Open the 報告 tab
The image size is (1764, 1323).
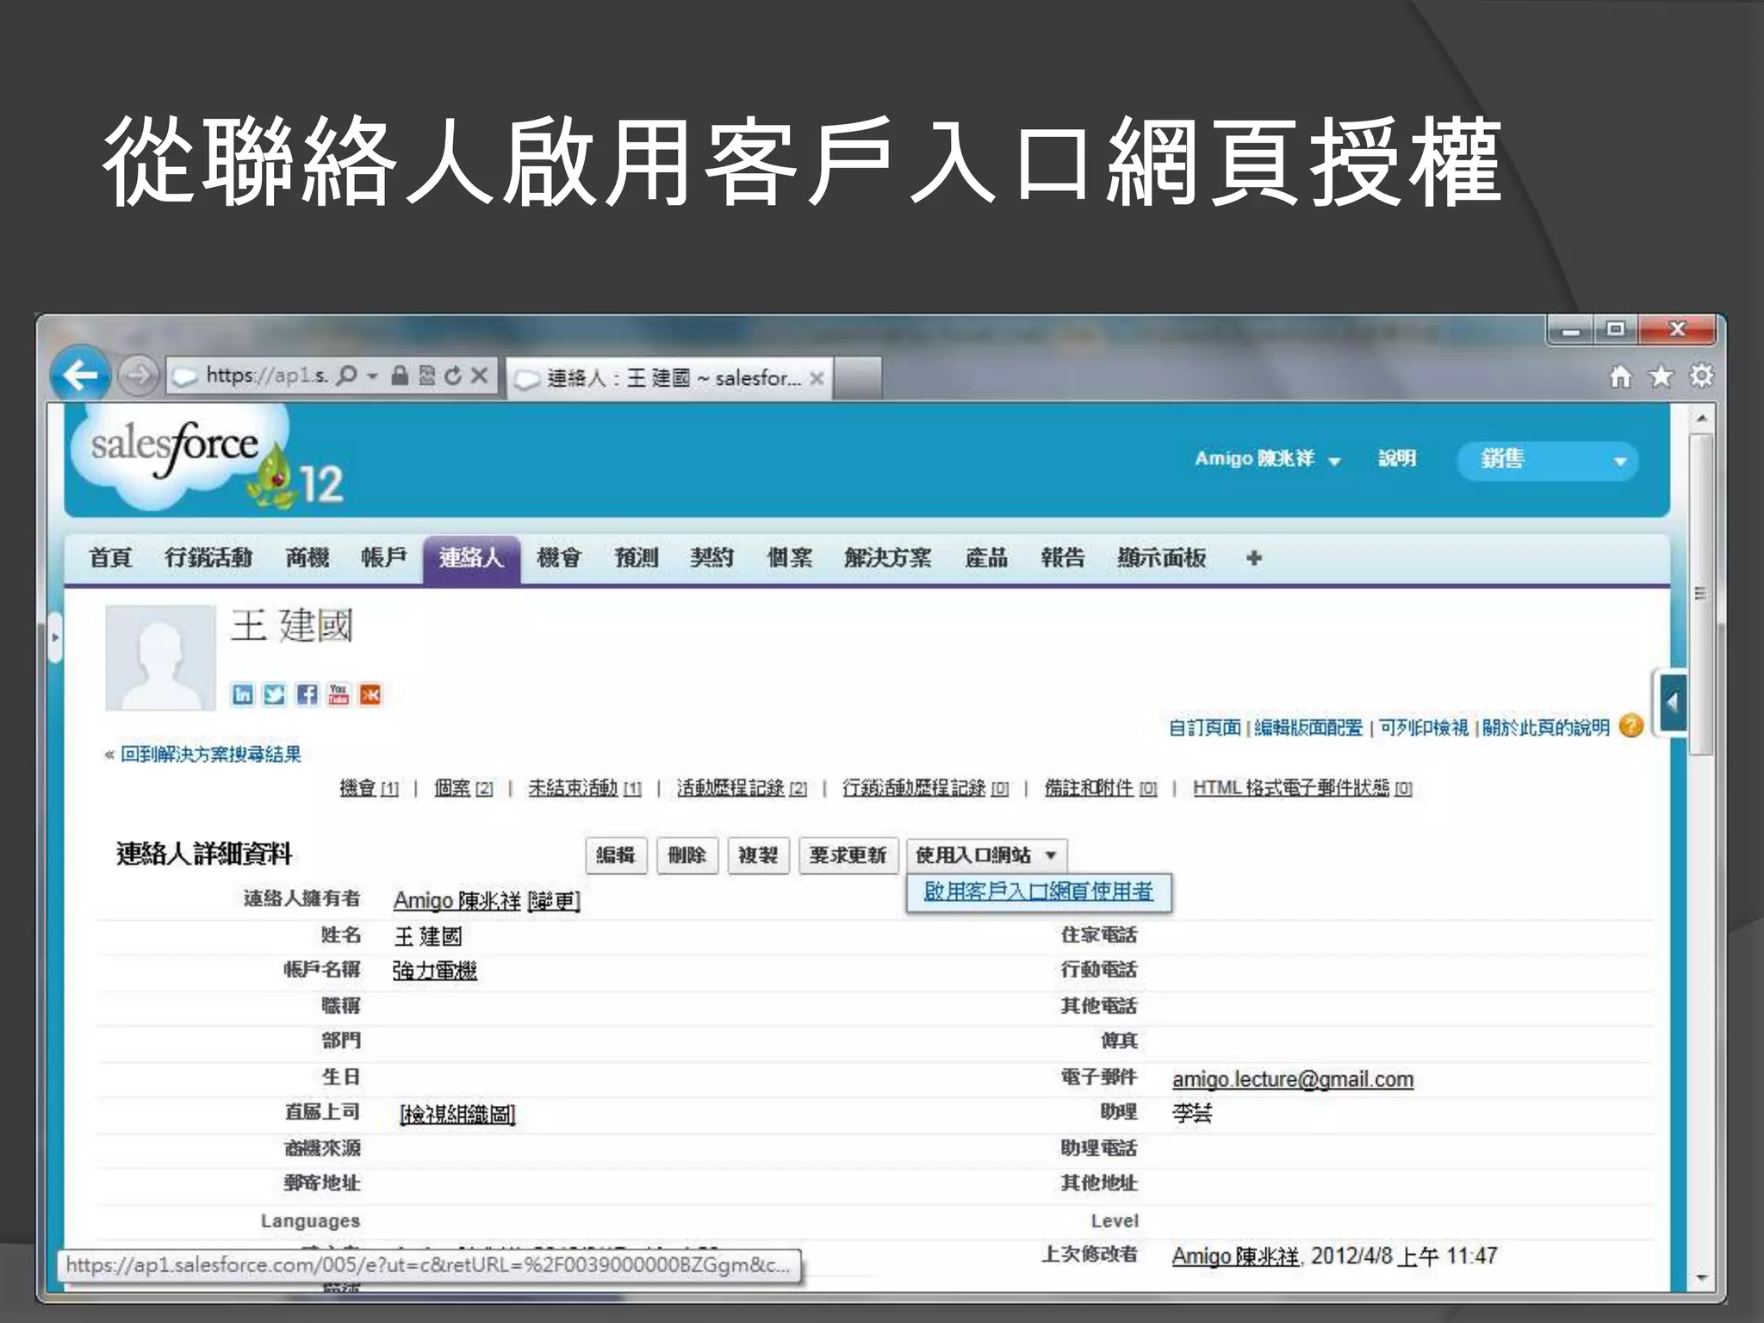coord(1062,558)
